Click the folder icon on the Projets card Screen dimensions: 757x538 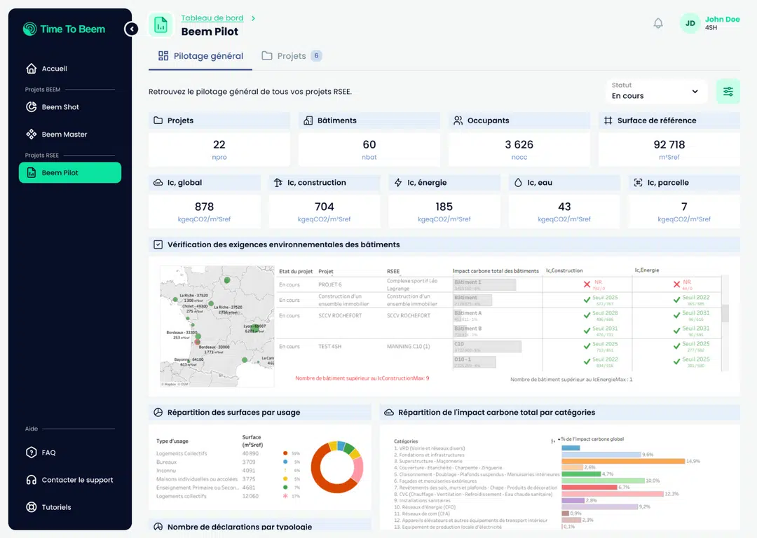pos(158,120)
